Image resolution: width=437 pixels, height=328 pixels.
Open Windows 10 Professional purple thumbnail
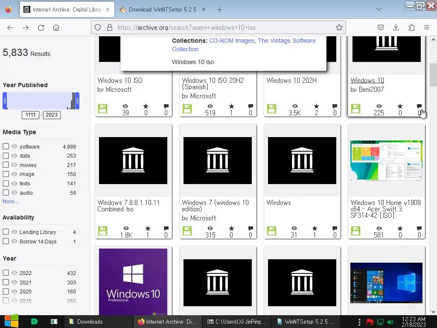tap(133, 282)
